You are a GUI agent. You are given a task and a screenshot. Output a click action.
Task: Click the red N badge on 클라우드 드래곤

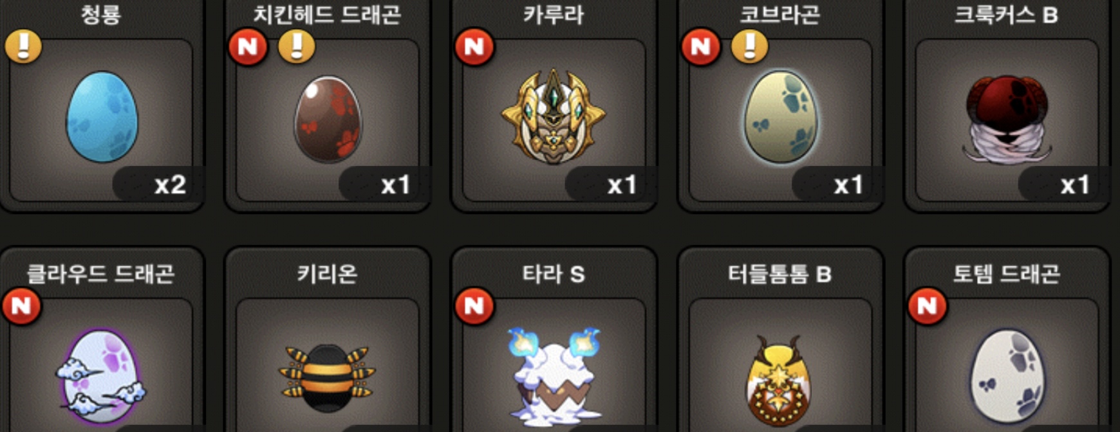tap(21, 306)
